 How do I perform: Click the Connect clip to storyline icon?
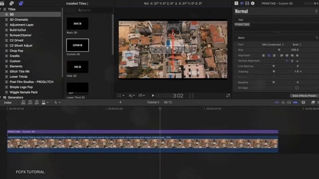click(x=23, y=102)
